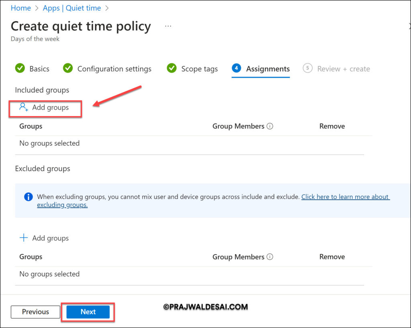Open the Home breadcrumb link

pos(21,8)
